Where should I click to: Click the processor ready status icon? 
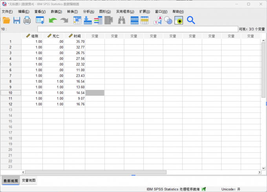coord(204,189)
